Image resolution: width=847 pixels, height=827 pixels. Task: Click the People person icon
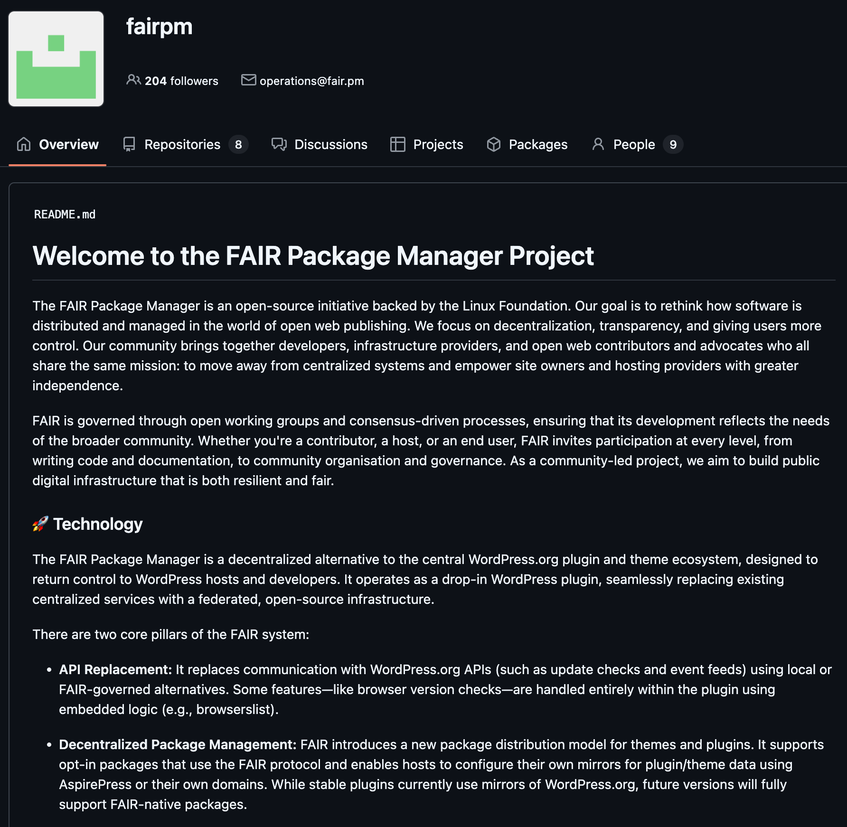(598, 144)
